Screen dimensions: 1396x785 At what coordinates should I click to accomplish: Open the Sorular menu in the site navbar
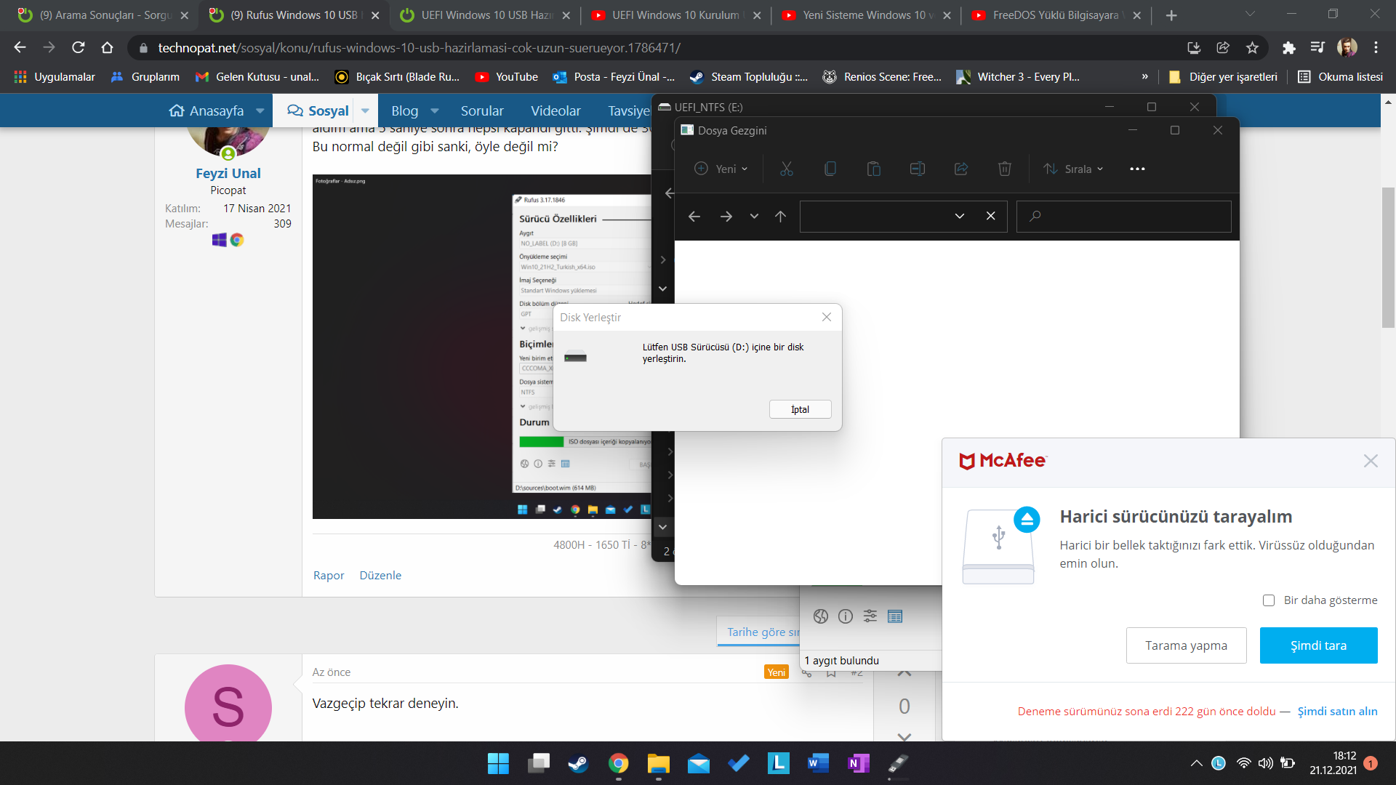pos(481,110)
